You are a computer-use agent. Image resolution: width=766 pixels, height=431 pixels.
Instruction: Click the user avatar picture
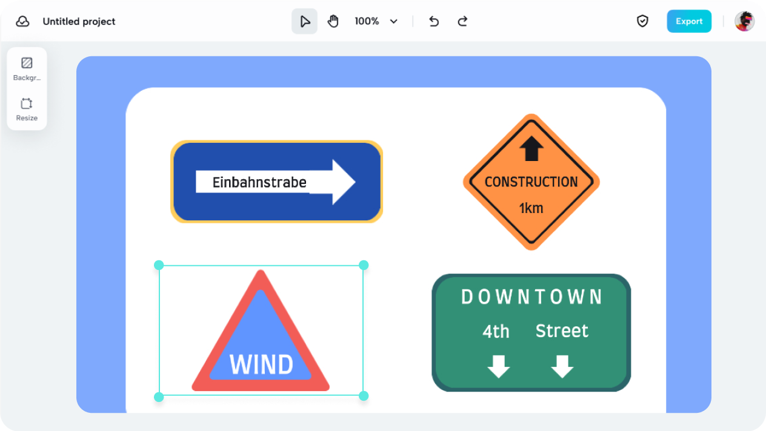pyautogui.click(x=744, y=21)
